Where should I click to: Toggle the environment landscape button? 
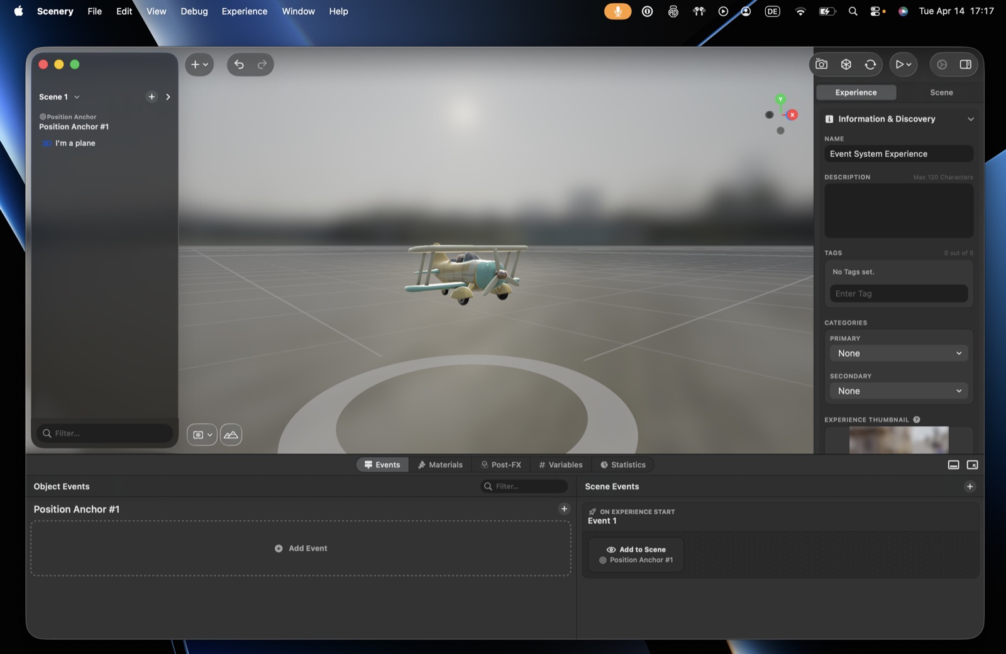coord(231,435)
